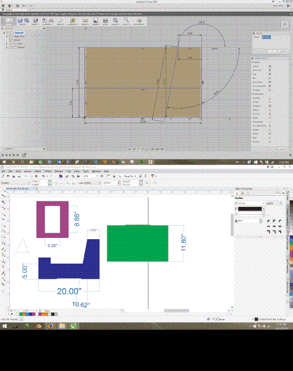
Task: Open the Select tool group in Fusion 360
Action: point(126,21)
